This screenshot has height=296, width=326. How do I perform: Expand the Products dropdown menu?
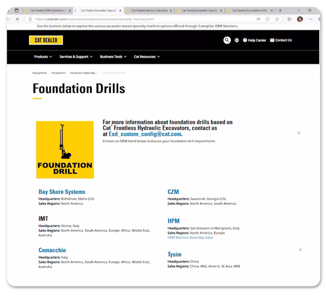click(43, 57)
